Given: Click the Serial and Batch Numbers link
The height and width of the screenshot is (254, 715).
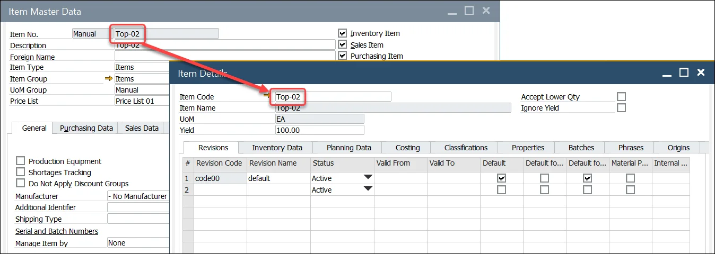Looking at the screenshot, I should (57, 231).
